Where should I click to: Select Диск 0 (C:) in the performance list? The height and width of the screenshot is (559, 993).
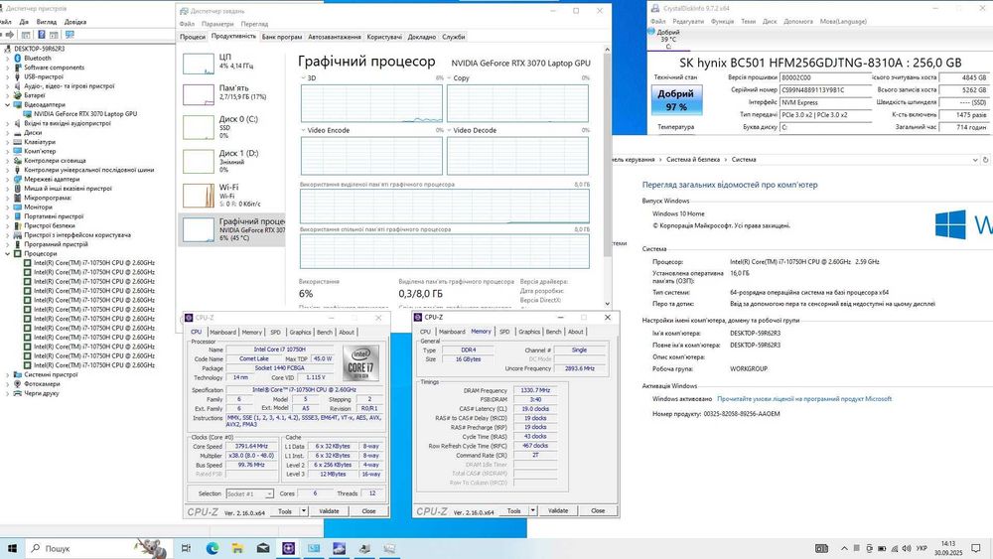coord(231,127)
